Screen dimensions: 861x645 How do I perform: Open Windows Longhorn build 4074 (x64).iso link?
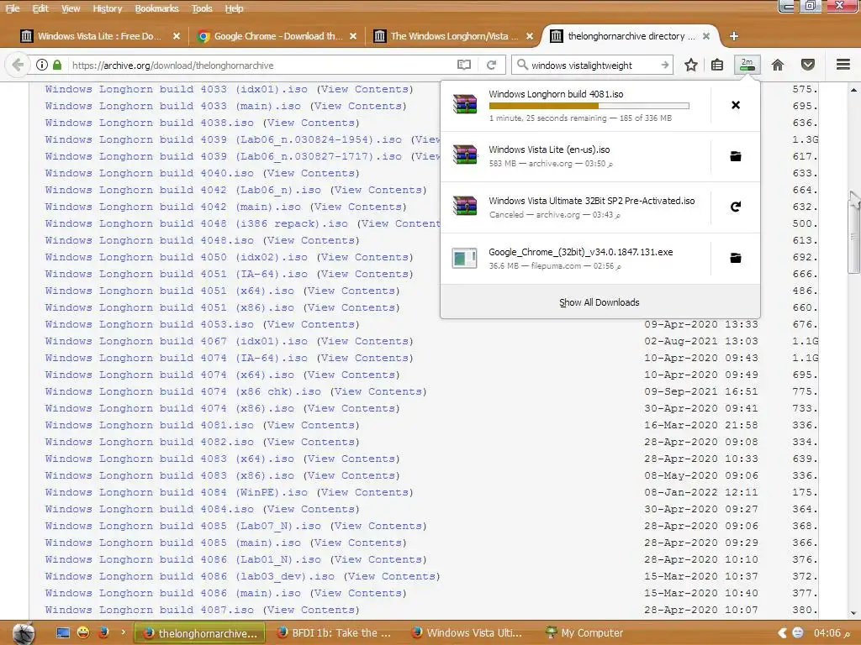pyautogui.click(x=170, y=375)
